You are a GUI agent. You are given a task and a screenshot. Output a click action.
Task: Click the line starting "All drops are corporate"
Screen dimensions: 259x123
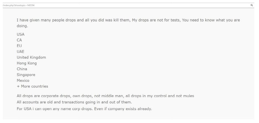pyautogui.click(x=105, y=96)
